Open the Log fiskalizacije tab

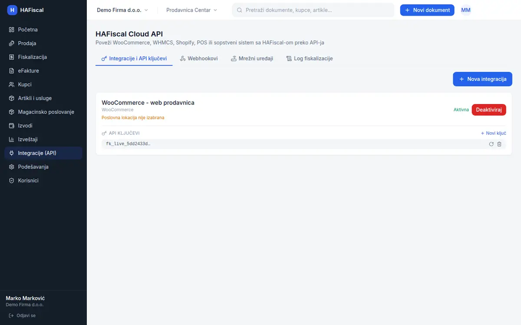[310, 58]
